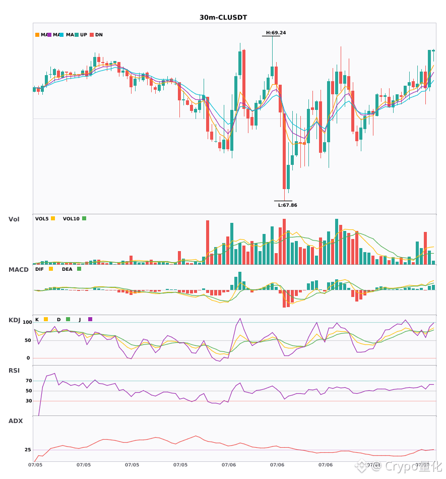Click the red DN legend swatch
Viewport: 446px width, 479px height.
pyautogui.click(x=92, y=35)
